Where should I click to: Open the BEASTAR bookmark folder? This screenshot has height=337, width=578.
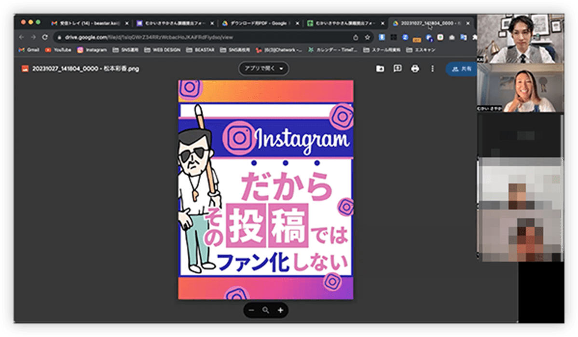click(202, 50)
